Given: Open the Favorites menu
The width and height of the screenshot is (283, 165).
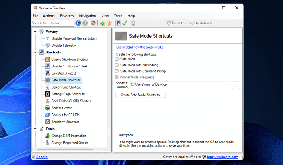Looking at the screenshot, I should click(x=67, y=16).
